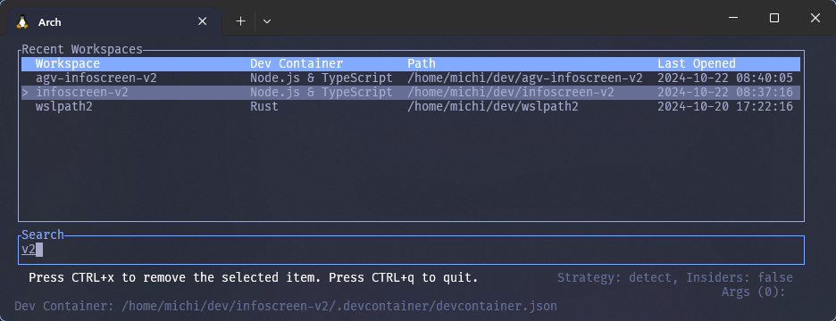Viewport: 836px width, 321px height.
Task: Click the Dev Container column header
Action: 297,63
